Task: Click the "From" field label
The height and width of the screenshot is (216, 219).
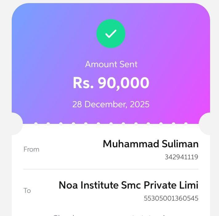Action: point(31,149)
